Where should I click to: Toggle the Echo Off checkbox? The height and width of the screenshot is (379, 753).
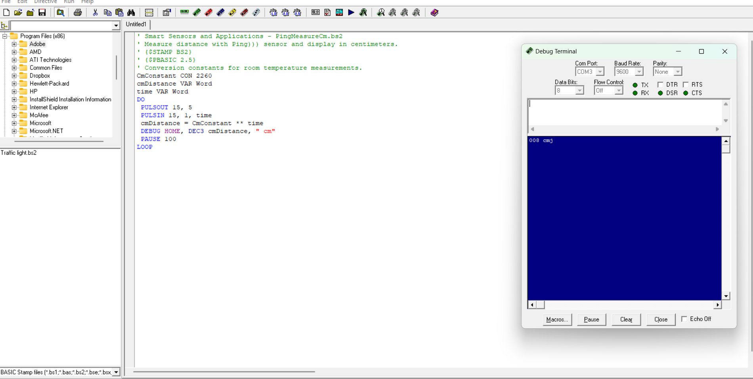[684, 319]
